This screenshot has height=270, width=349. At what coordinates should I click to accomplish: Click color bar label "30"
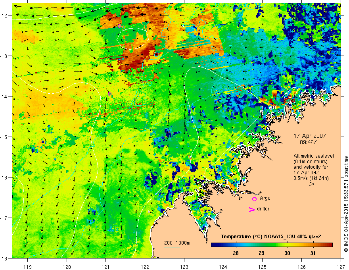(x=287, y=253)
